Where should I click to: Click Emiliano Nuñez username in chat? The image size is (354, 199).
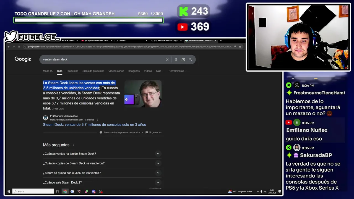(x=307, y=130)
